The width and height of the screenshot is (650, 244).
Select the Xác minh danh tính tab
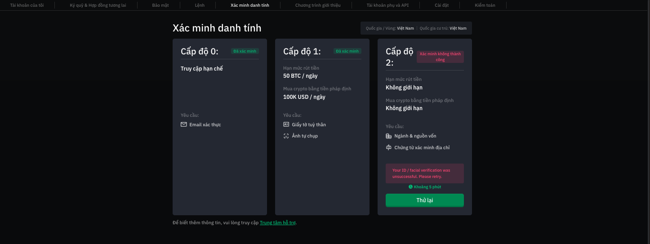250,5
